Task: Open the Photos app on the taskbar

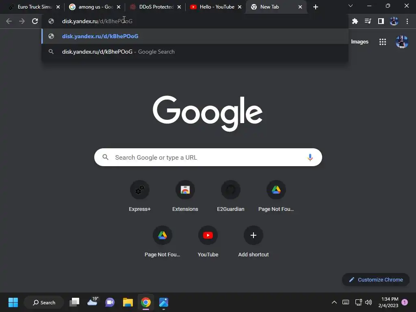Action: [x=164, y=302]
